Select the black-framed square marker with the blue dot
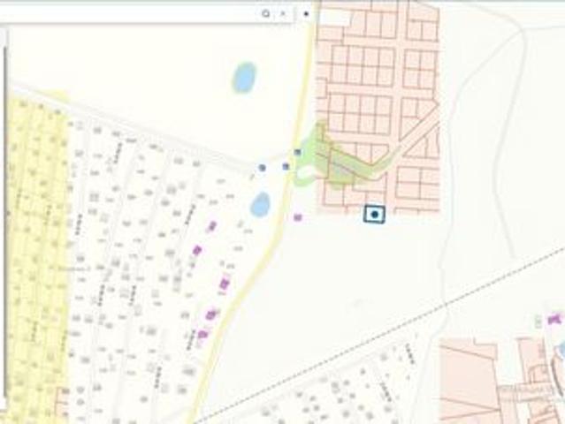This screenshot has height=424, width=565. [x=374, y=215]
